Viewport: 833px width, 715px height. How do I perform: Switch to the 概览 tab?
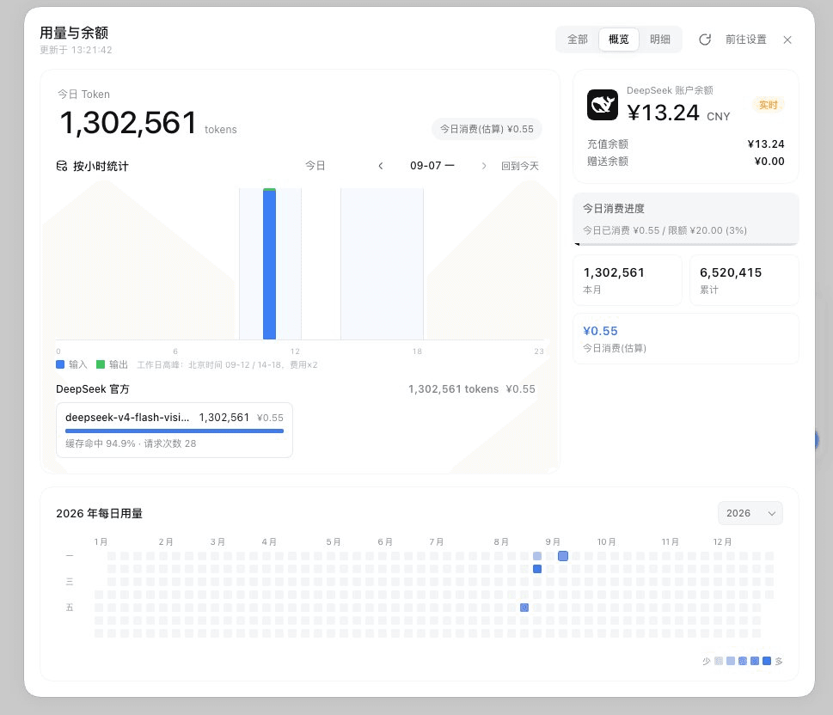[x=618, y=40]
